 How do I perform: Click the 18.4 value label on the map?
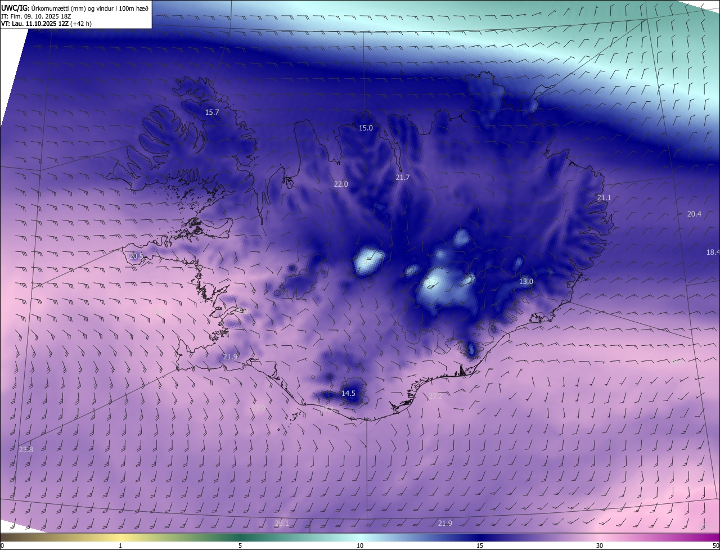point(713,253)
